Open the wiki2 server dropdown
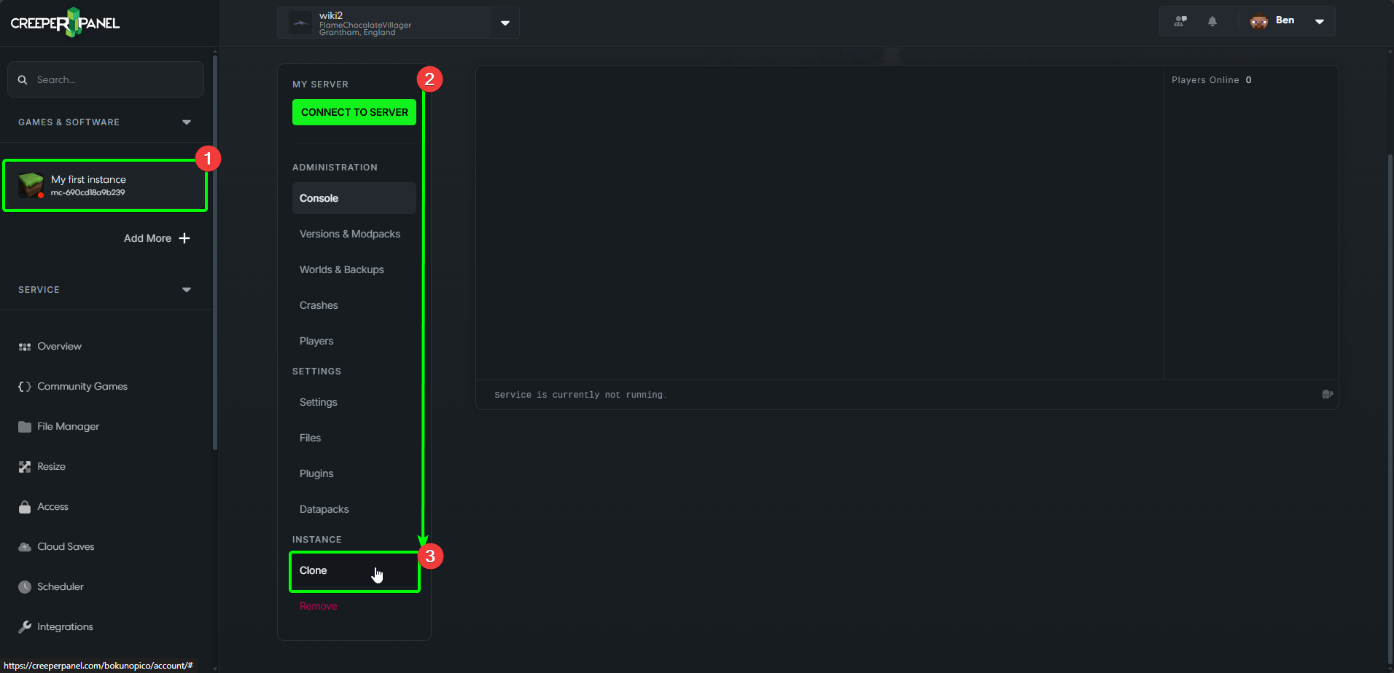 [505, 23]
